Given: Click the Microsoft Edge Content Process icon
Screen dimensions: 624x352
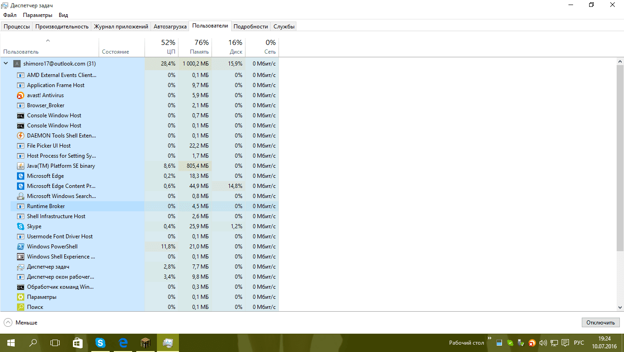Looking at the screenshot, I should [x=20, y=186].
